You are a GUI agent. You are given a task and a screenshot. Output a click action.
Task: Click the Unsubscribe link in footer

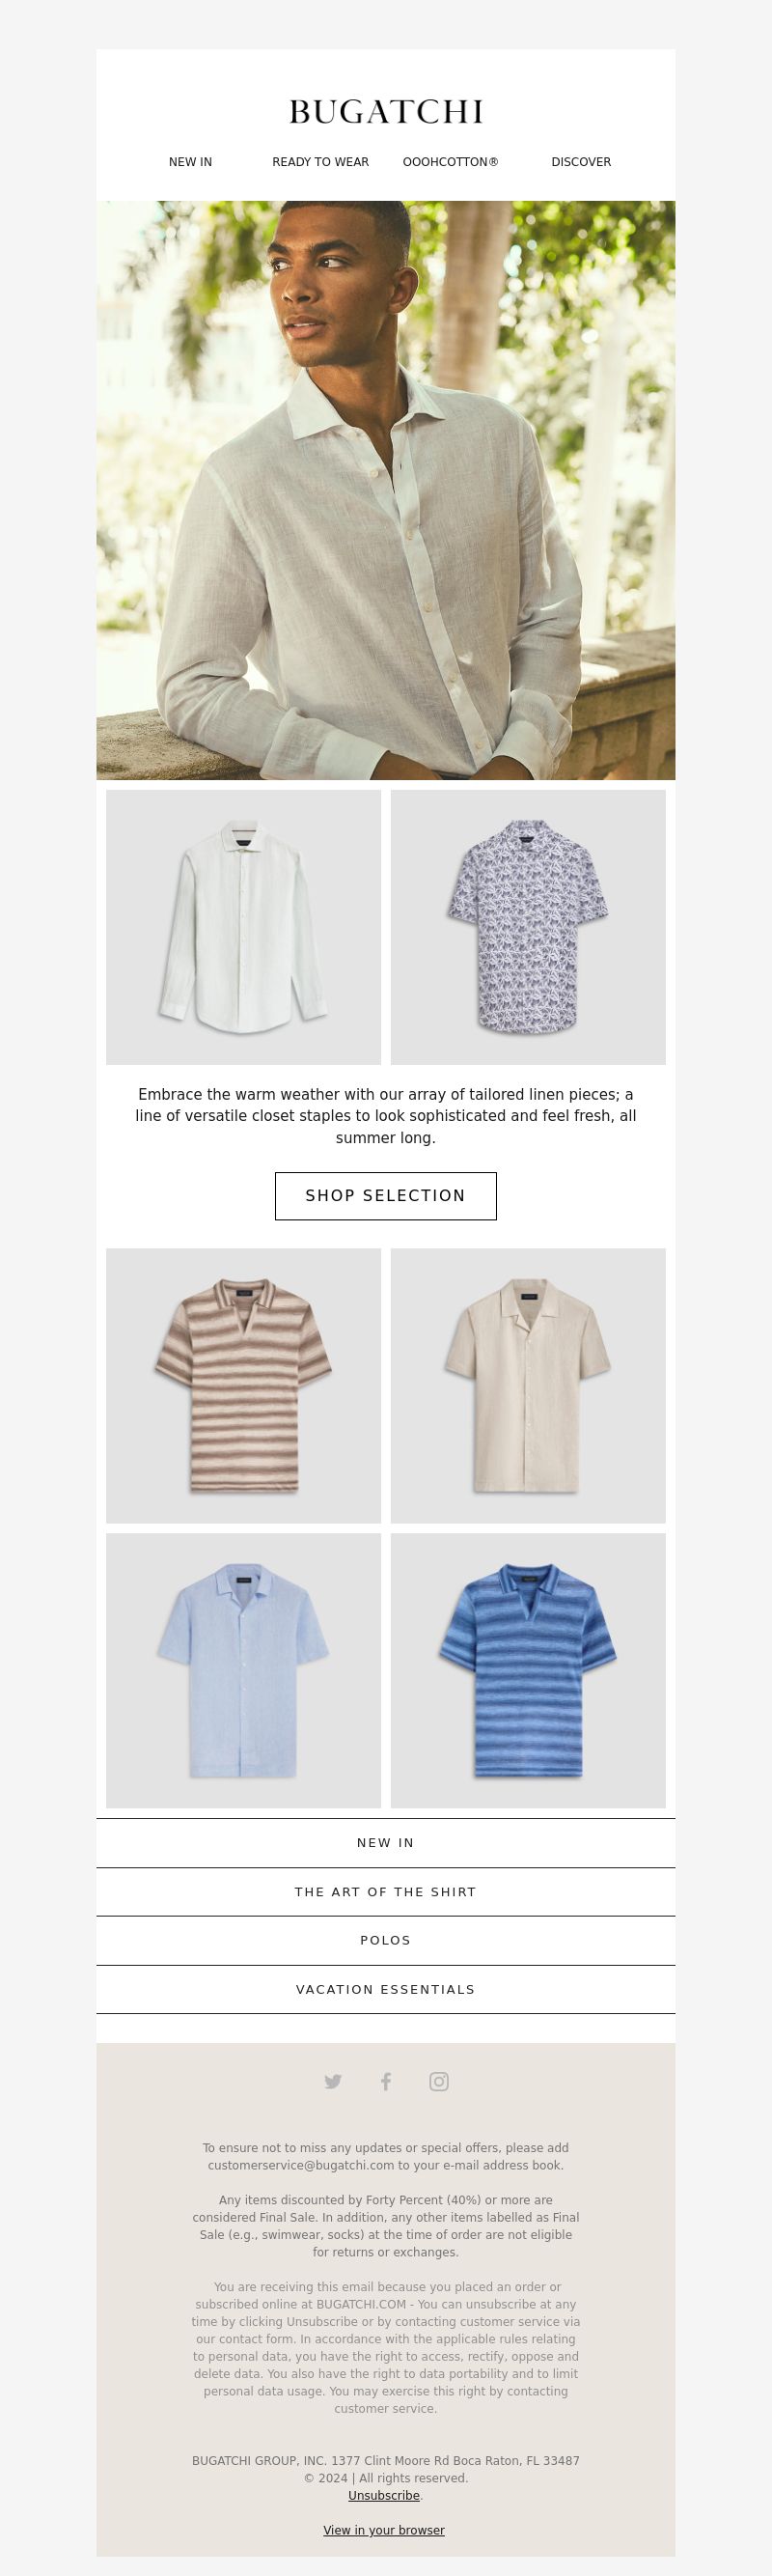(384, 2495)
